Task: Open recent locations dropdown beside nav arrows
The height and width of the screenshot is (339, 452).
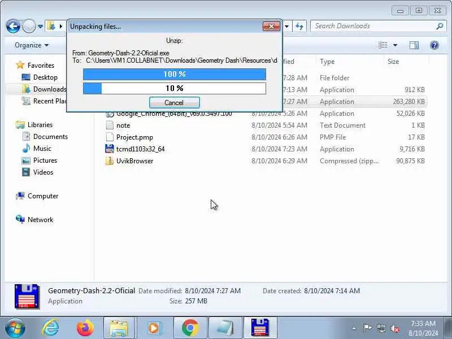Action: click(x=40, y=27)
